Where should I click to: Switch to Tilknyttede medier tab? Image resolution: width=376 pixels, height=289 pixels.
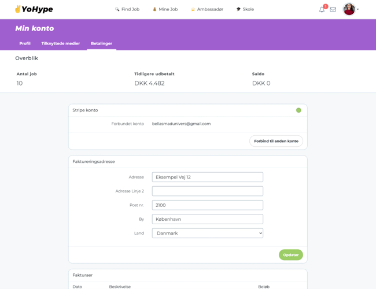(60, 43)
